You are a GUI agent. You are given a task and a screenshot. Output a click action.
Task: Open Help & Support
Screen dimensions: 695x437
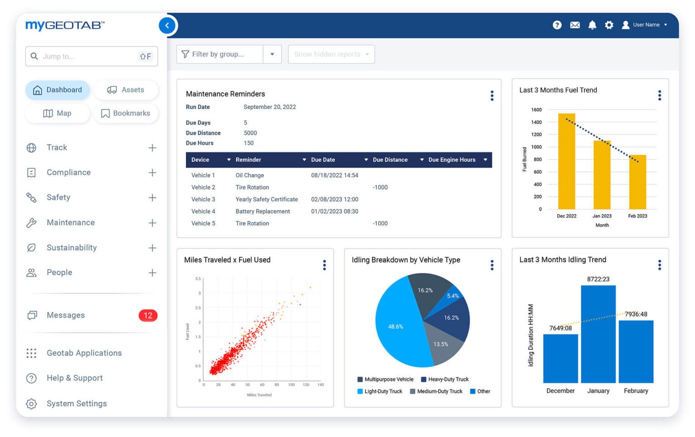tap(74, 378)
